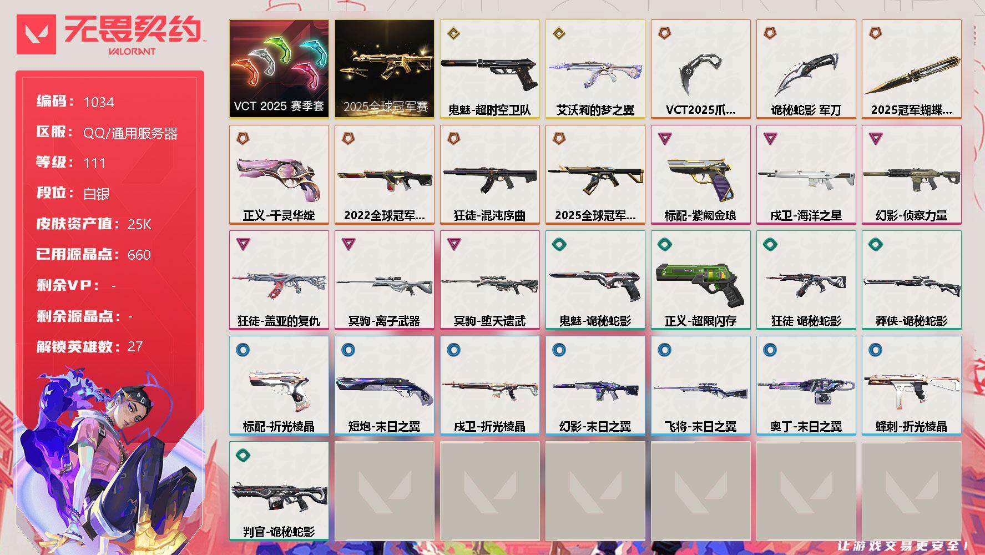Click the pink triangle icon on 标配-紫阙金琅
985x555 pixels.
tap(664, 138)
